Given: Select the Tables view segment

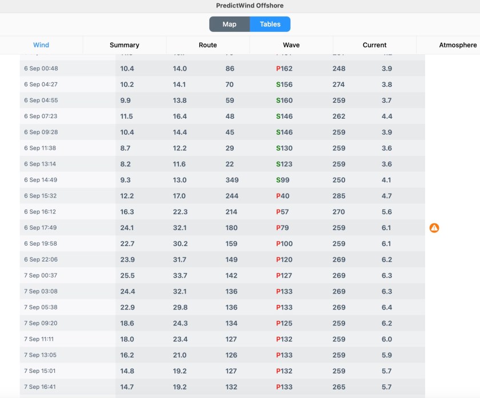Looking at the screenshot, I should point(270,24).
